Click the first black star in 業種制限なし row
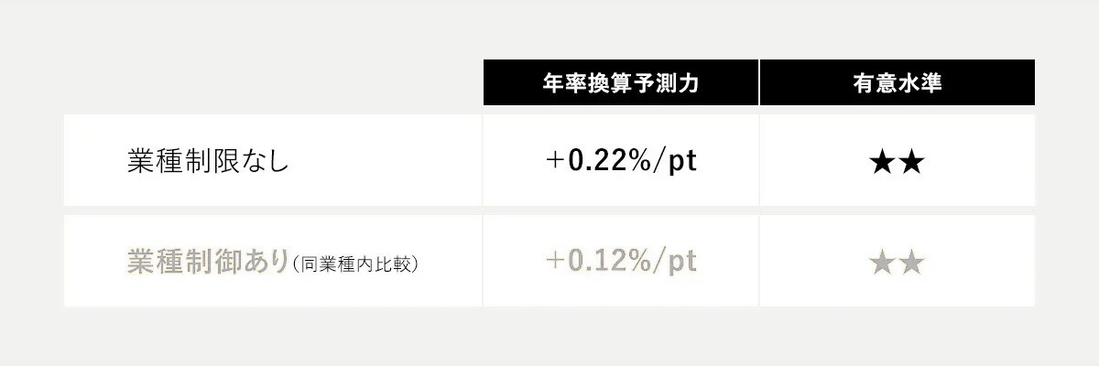The image size is (1099, 366). click(883, 163)
